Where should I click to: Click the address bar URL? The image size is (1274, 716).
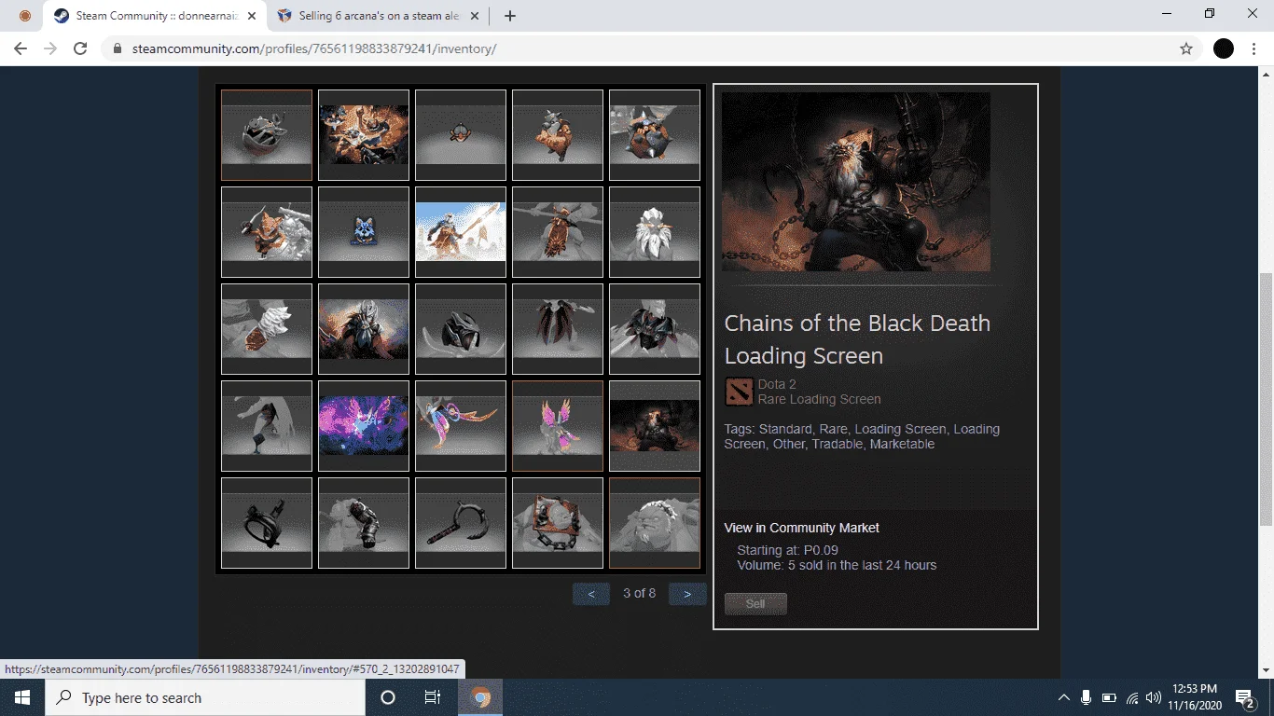tap(312, 48)
